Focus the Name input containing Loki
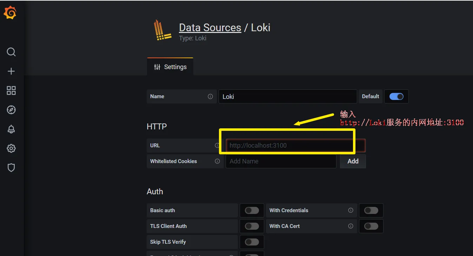The height and width of the screenshot is (256, 473). point(288,96)
